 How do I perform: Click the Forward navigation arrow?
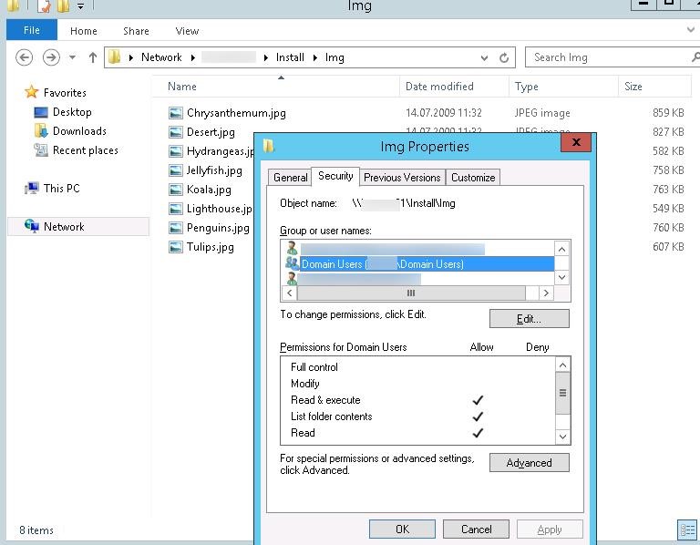tap(51, 57)
